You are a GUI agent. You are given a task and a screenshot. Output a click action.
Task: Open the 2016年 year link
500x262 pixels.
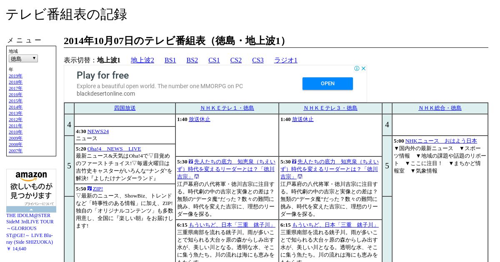pyautogui.click(x=15, y=94)
